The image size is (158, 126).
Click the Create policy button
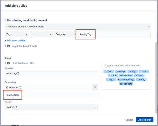click(x=145, y=120)
